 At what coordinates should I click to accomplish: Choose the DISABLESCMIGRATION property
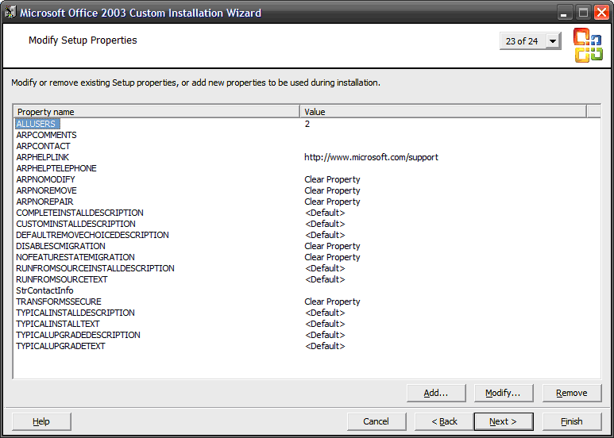click(62, 246)
